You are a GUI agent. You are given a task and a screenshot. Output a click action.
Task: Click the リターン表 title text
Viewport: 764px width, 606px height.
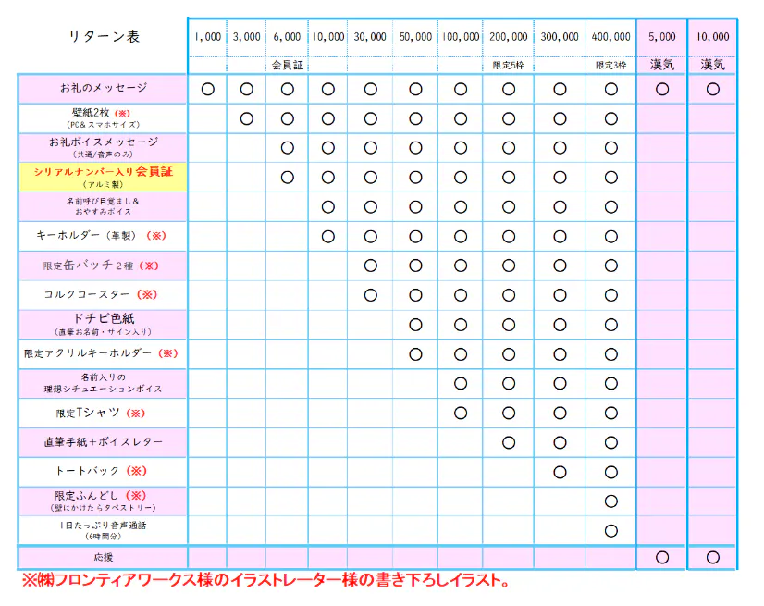[x=102, y=37]
